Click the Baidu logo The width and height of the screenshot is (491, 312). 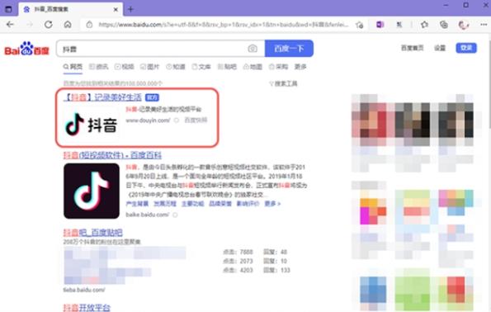[27, 49]
